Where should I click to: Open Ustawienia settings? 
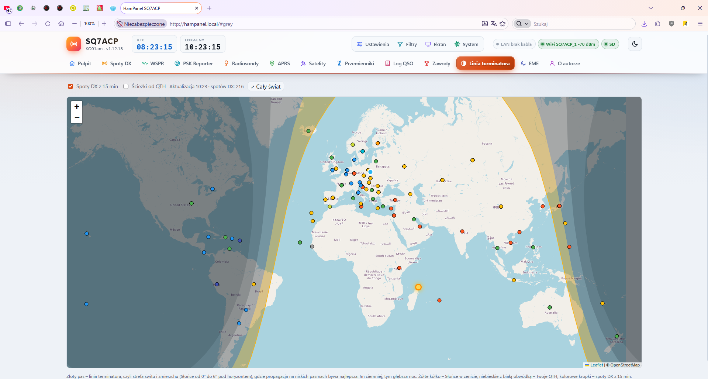(373, 44)
